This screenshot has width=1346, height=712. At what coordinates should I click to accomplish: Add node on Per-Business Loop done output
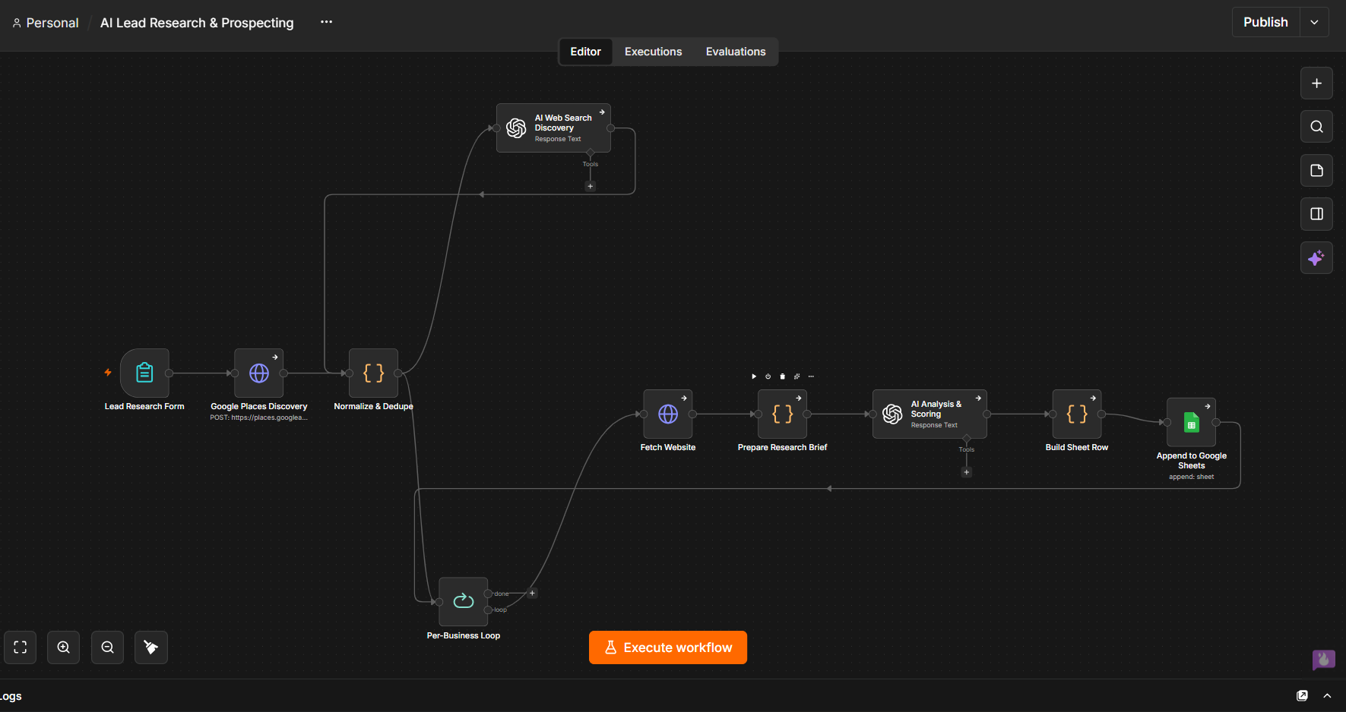click(532, 594)
